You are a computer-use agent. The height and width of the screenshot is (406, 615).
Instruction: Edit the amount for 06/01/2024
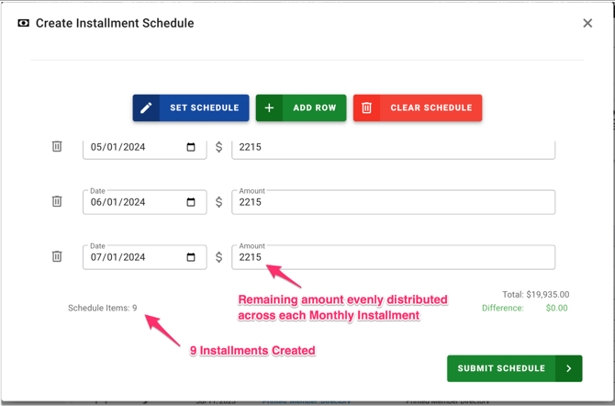click(x=393, y=203)
